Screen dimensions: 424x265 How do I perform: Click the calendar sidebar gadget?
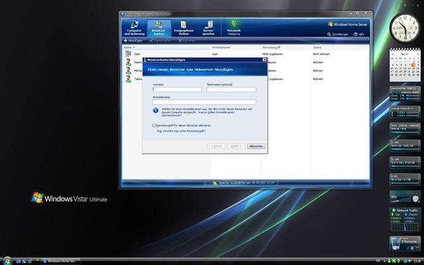pos(405,65)
